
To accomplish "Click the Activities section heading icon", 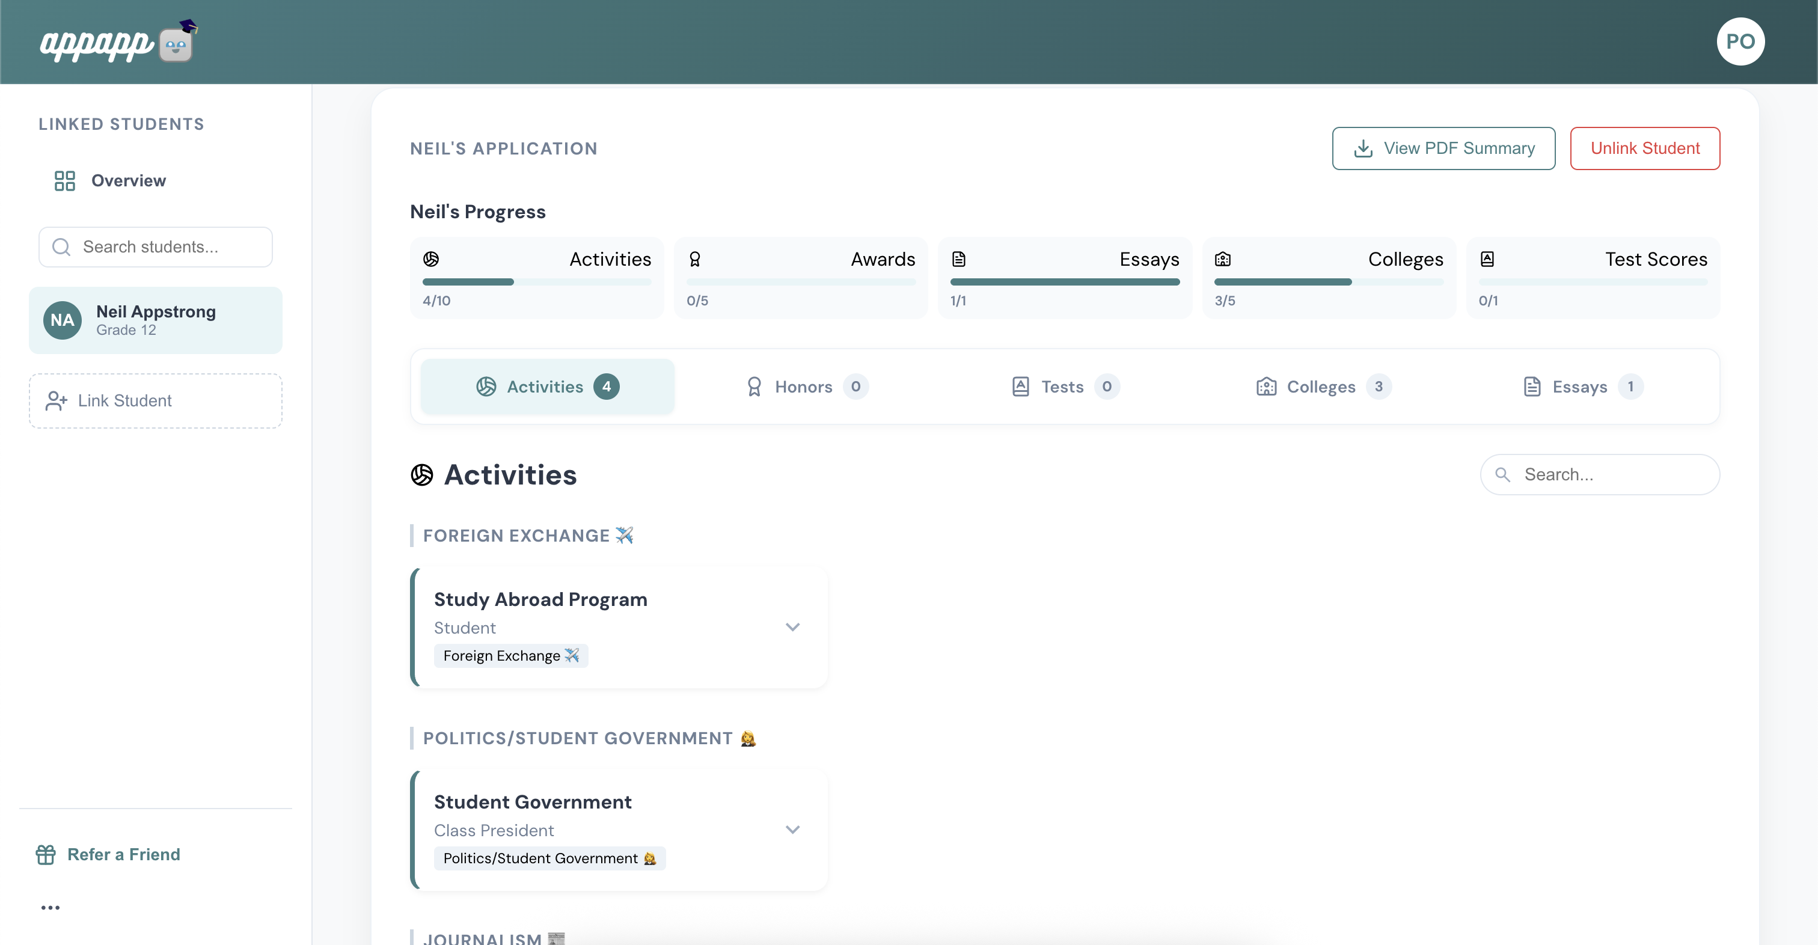I will [422, 475].
